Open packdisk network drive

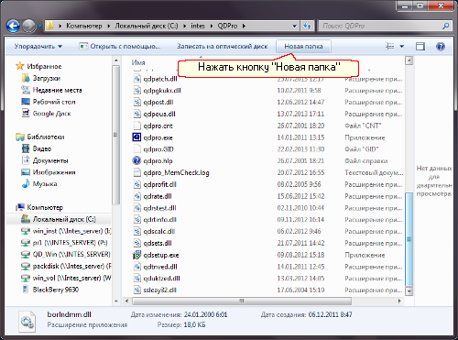[71, 266]
